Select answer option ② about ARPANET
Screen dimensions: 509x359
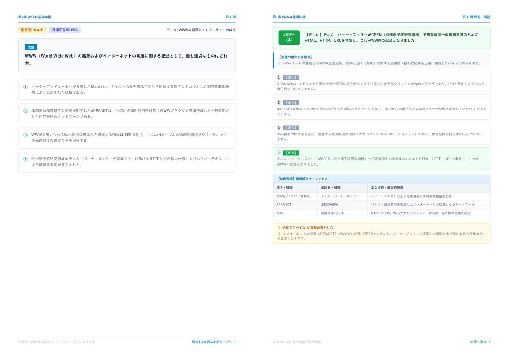(127, 113)
